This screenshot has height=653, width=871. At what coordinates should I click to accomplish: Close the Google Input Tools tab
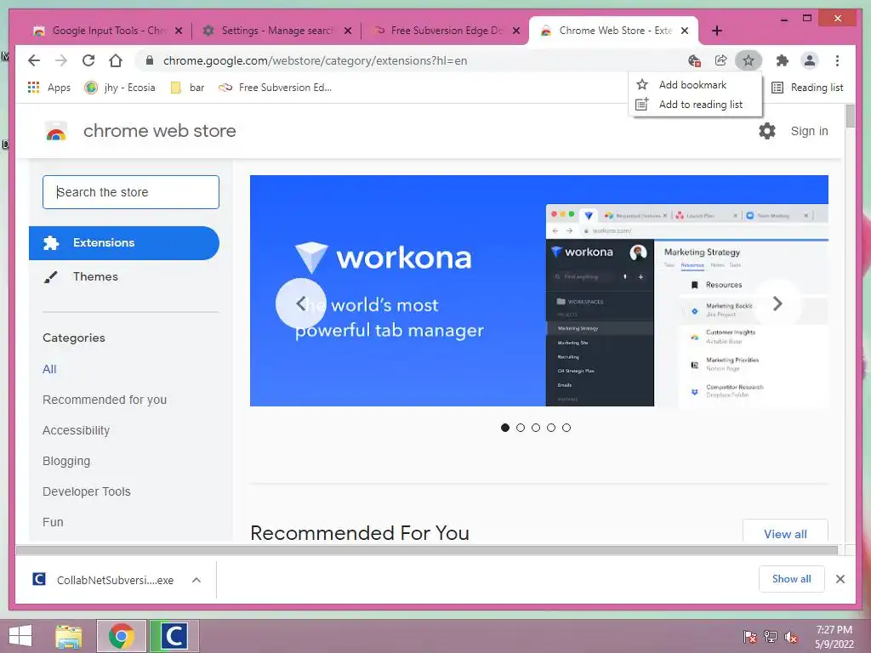pos(179,31)
